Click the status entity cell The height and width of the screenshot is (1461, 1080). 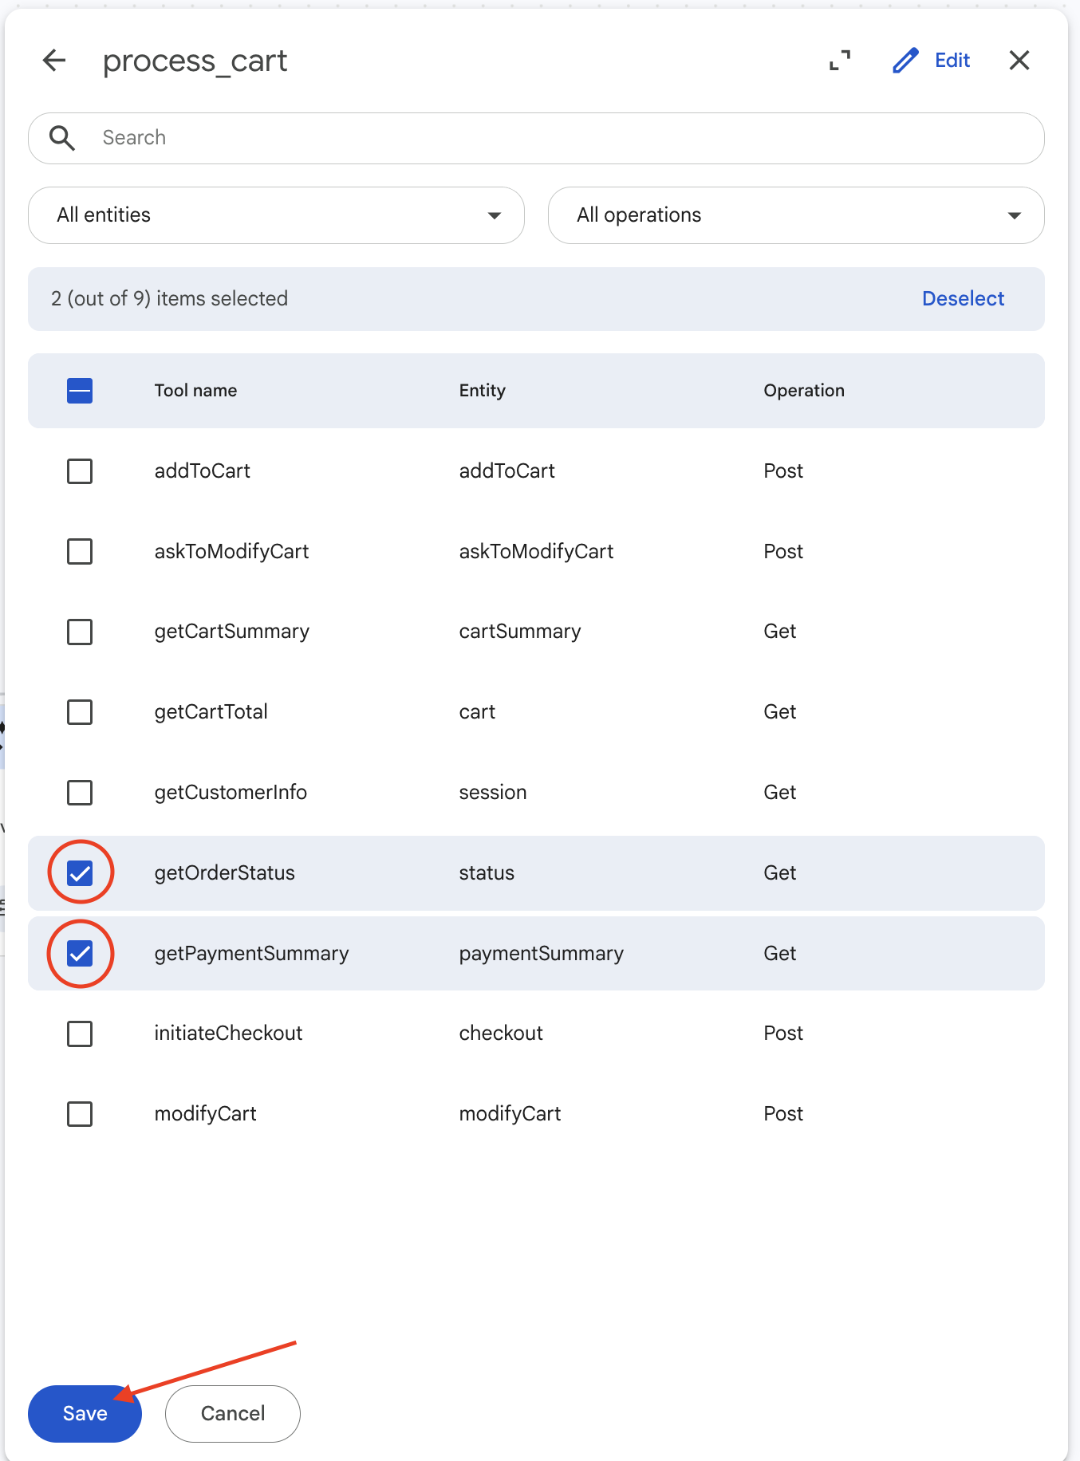[x=486, y=873]
